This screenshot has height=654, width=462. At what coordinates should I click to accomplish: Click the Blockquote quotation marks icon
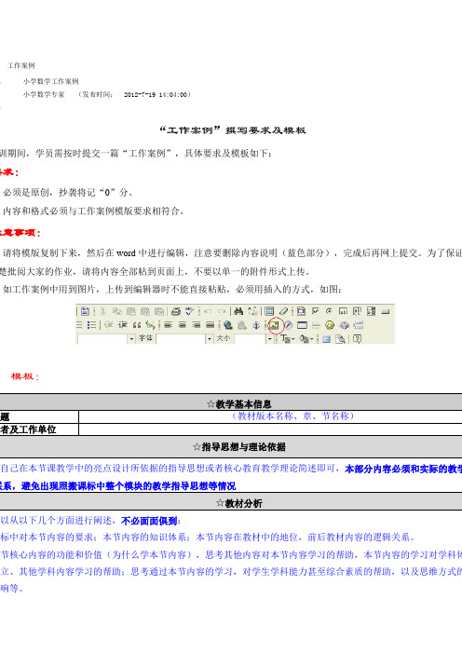point(136,325)
